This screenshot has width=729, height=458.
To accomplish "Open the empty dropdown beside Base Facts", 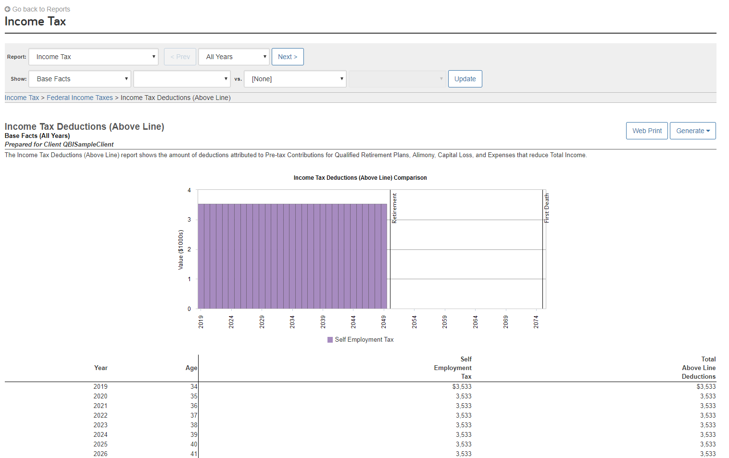I will [182, 79].
